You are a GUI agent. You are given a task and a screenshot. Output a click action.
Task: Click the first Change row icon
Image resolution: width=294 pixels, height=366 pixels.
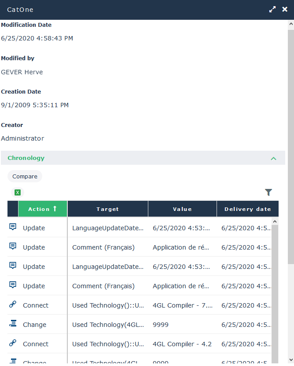pyautogui.click(x=13, y=324)
